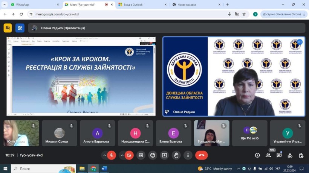Select the Юлія participant tile

(x=21, y=133)
